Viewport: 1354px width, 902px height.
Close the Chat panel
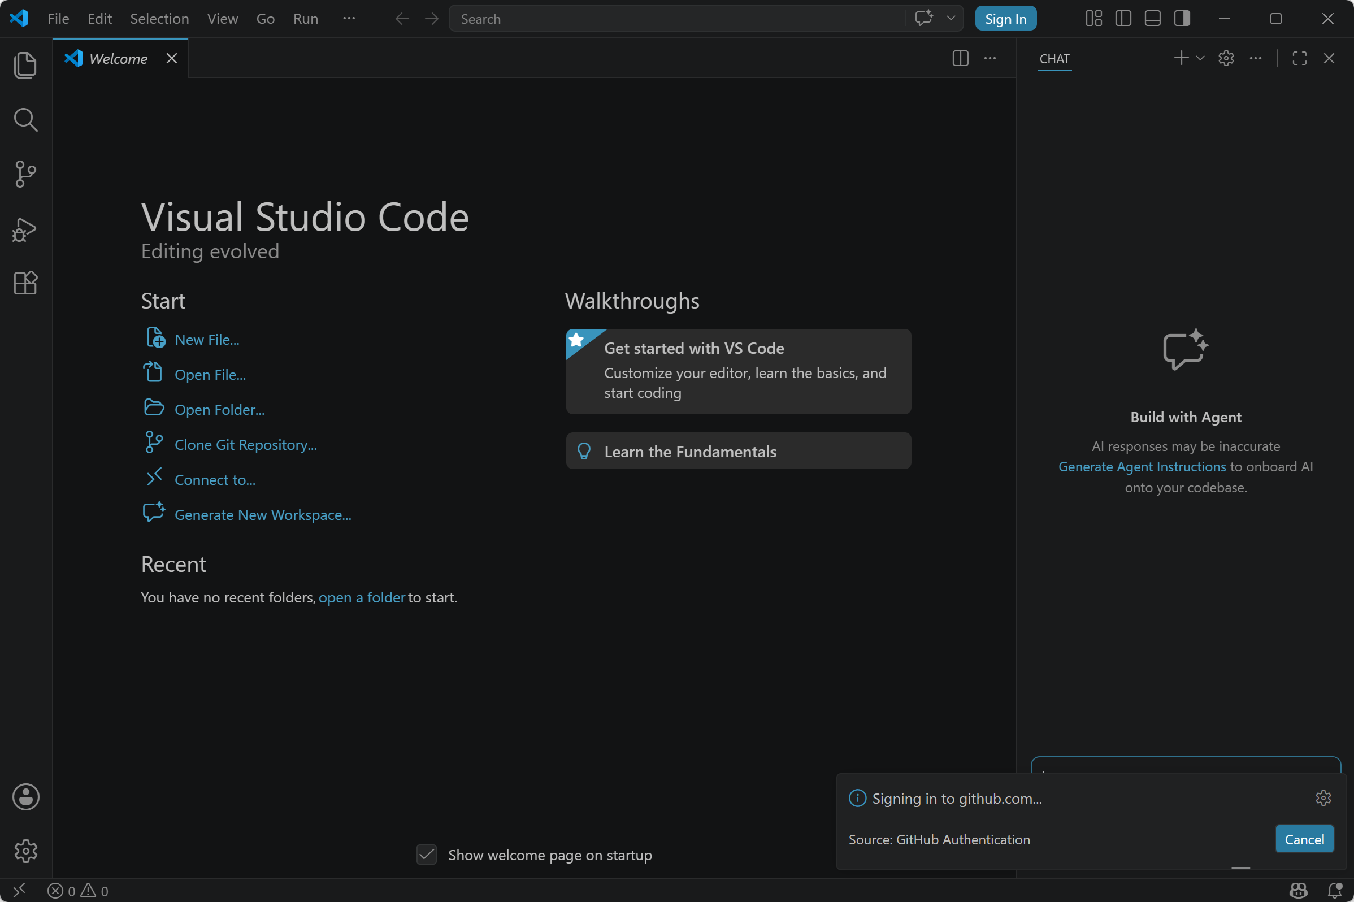tap(1329, 58)
